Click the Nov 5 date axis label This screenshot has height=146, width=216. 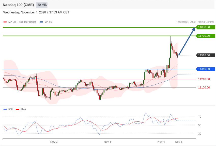coord(179,142)
